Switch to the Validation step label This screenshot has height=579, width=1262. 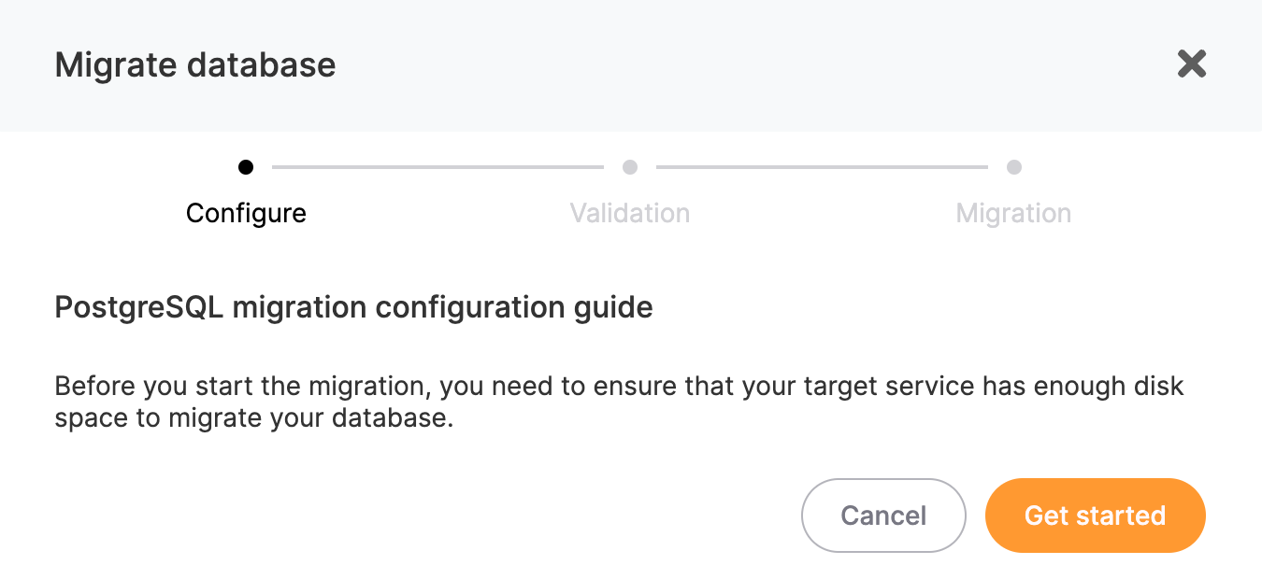[x=630, y=213]
